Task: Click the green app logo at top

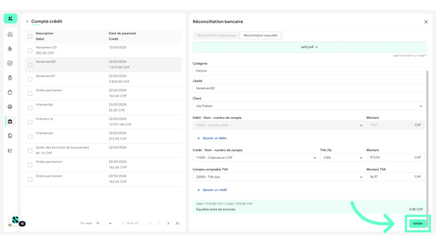Action: pos(10,18)
